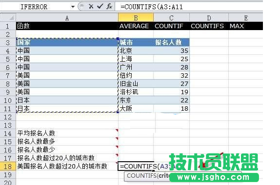Click the COUNTIFS cell in row 1
The height and width of the screenshot is (185, 280).
[x=209, y=26]
